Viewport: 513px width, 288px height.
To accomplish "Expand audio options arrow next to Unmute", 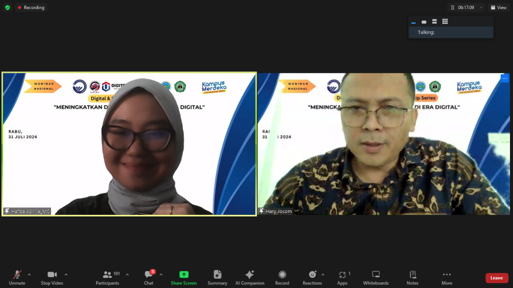I will (x=29, y=274).
